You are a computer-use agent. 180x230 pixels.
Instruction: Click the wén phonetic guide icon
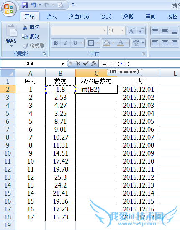pyautogui.click(x=136, y=43)
